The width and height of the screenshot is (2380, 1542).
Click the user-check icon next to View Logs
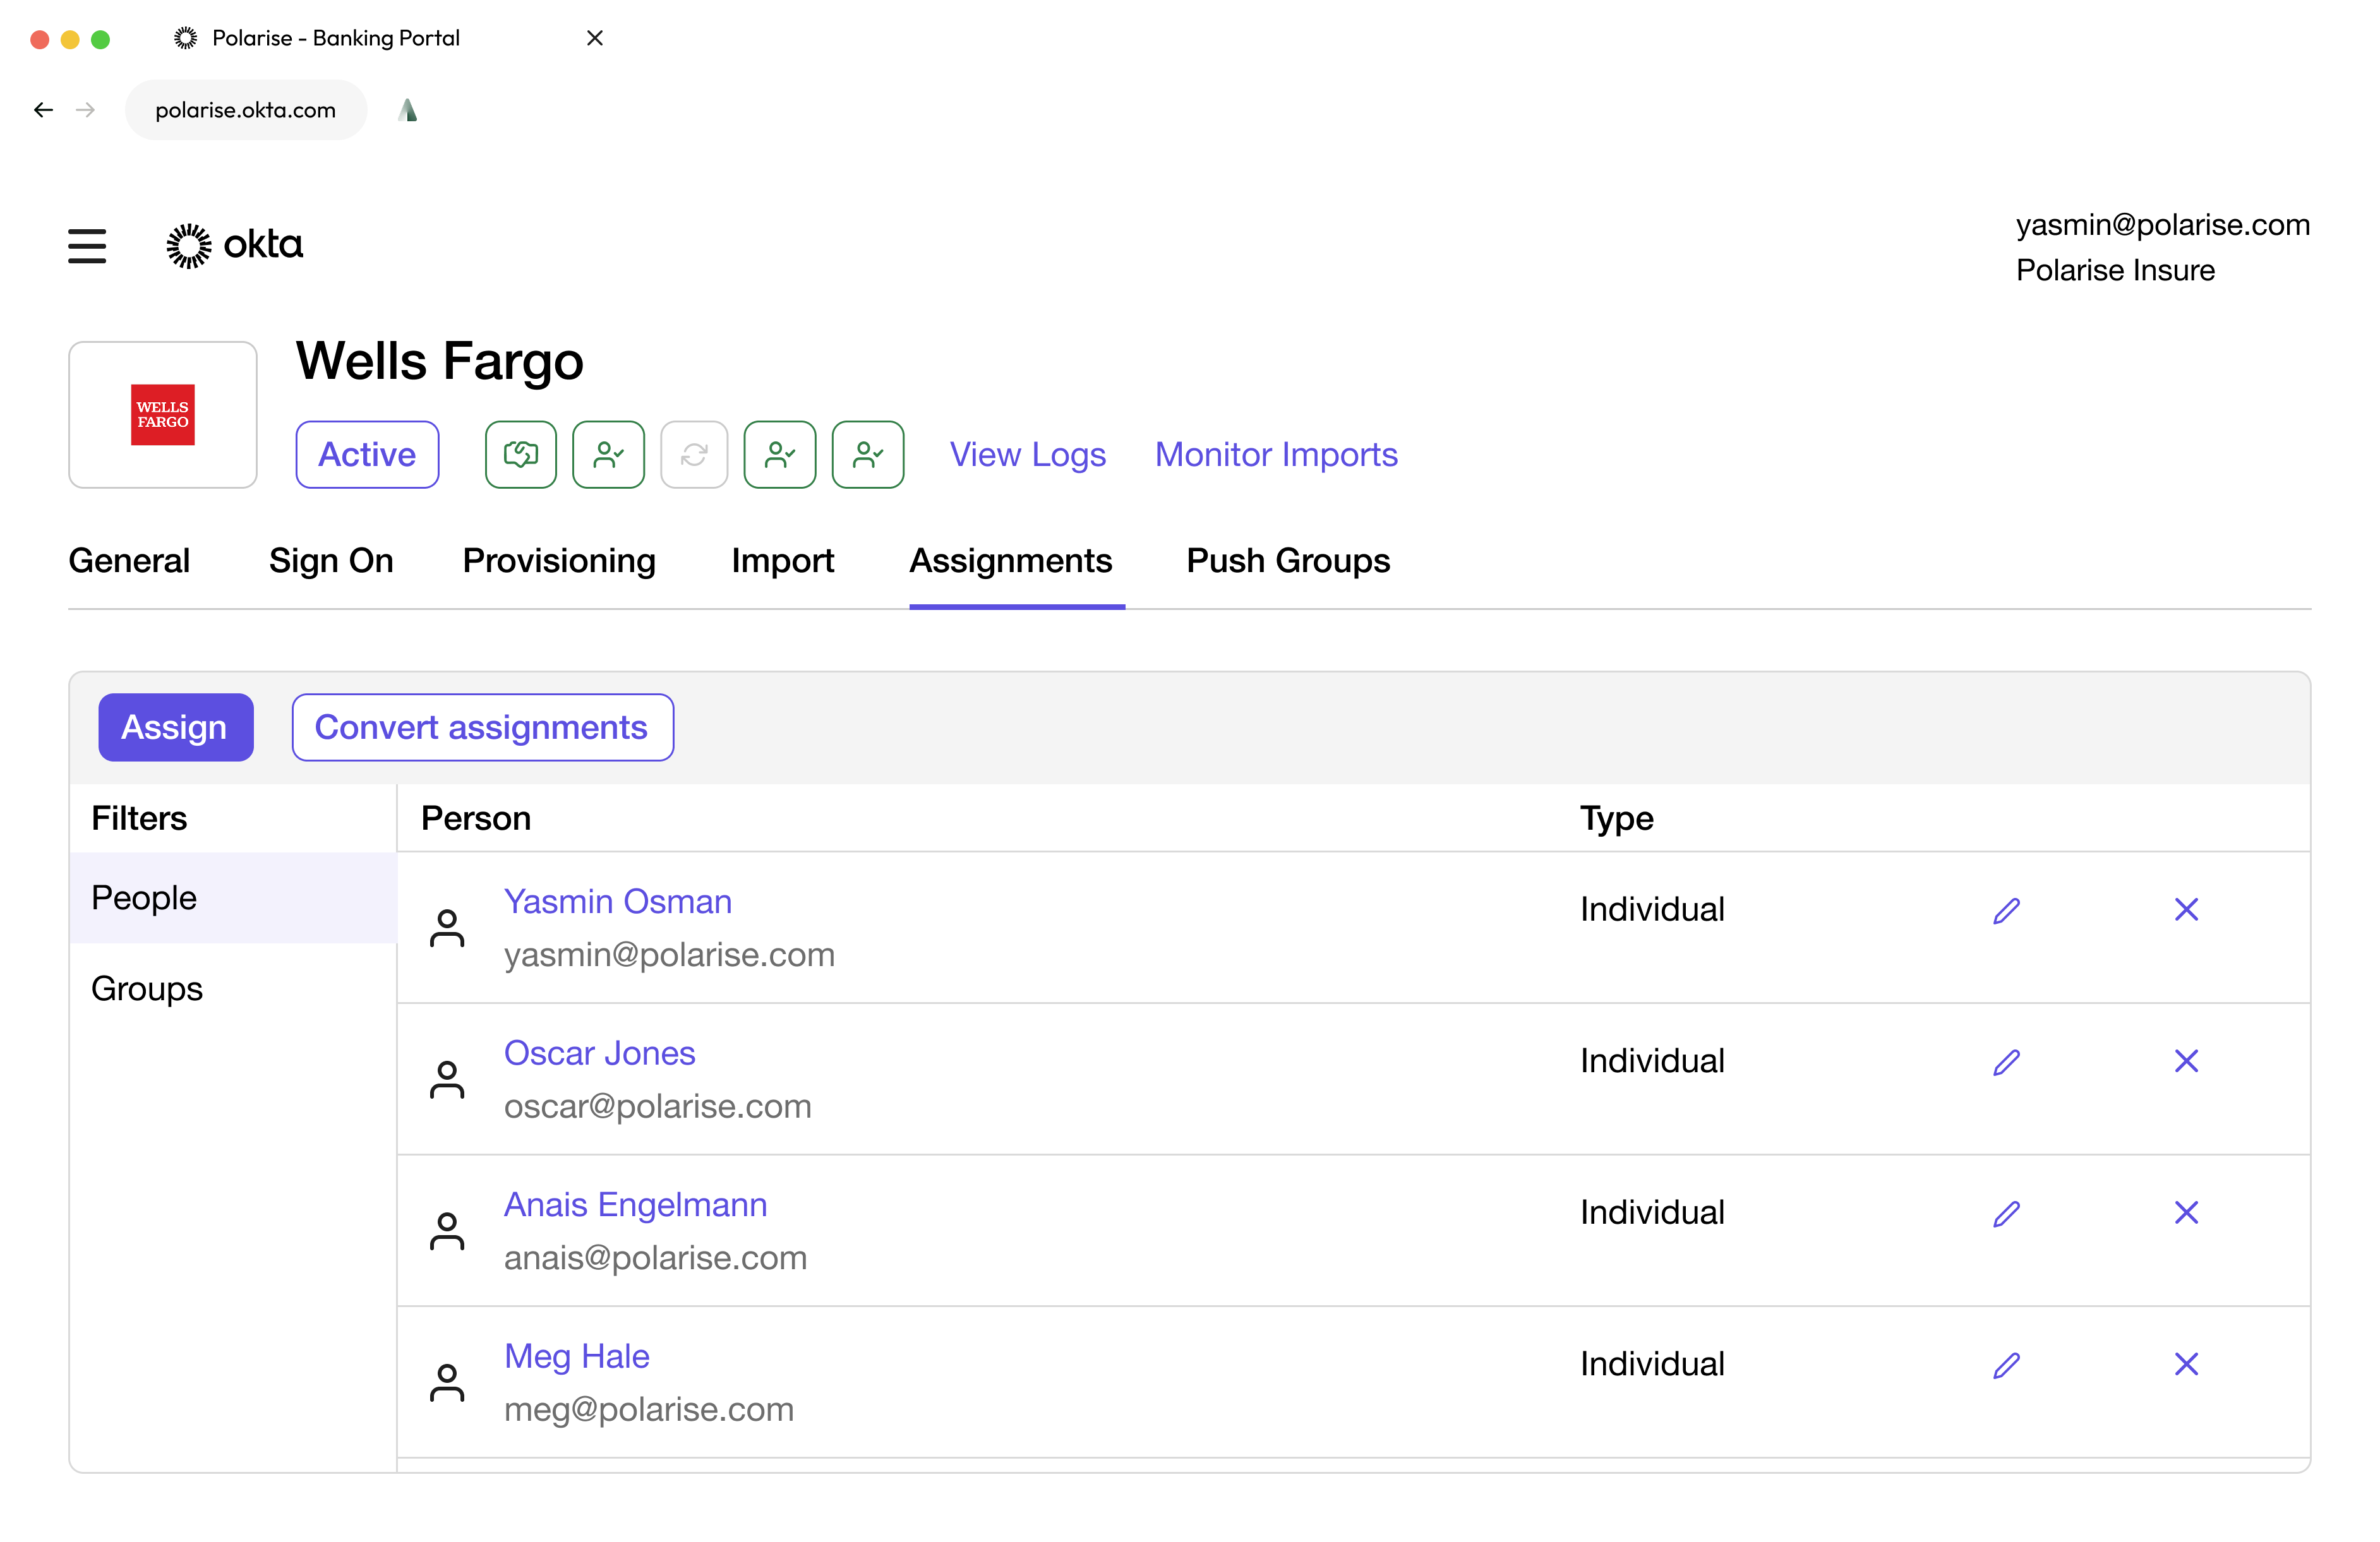(x=868, y=455)
